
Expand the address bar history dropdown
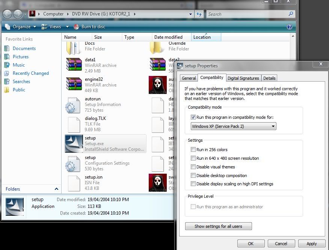coord(190,14)
